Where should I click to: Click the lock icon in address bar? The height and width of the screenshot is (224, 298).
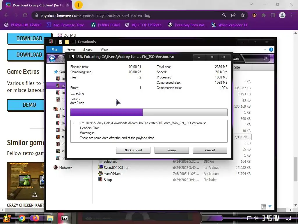tap(36, 15)
